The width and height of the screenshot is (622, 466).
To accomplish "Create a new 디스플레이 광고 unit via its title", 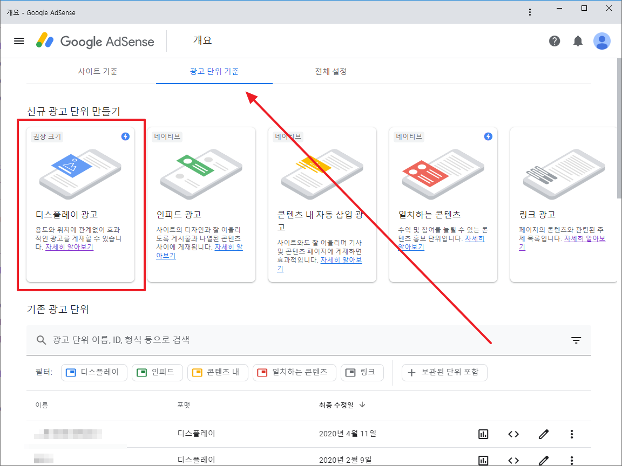I will tap(66, 214).
